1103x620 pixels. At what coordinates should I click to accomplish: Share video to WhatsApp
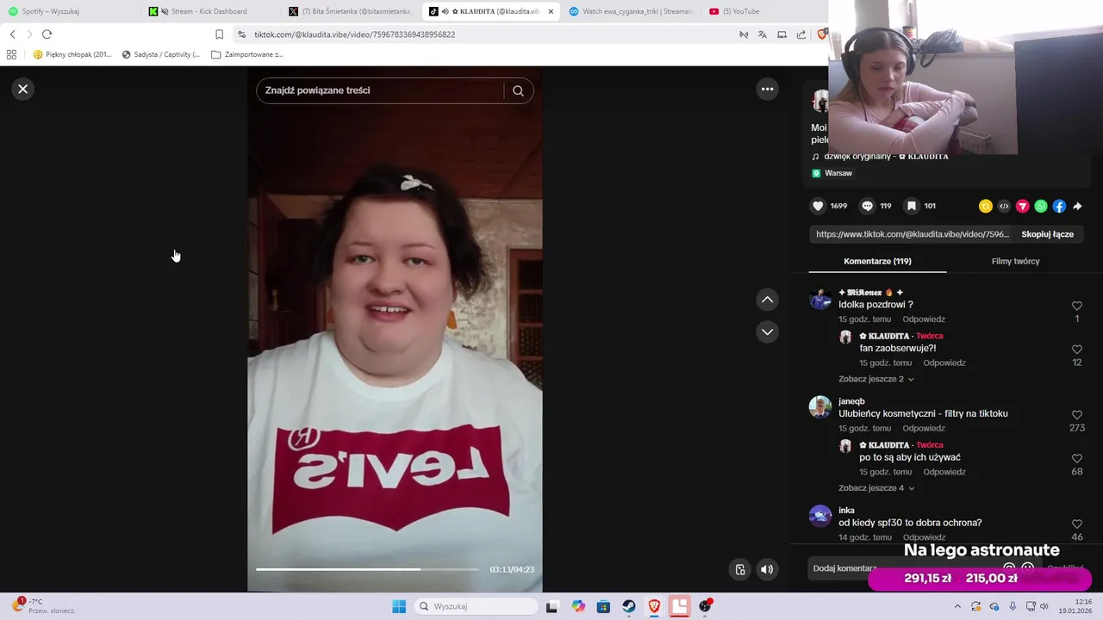[1041, 206]
